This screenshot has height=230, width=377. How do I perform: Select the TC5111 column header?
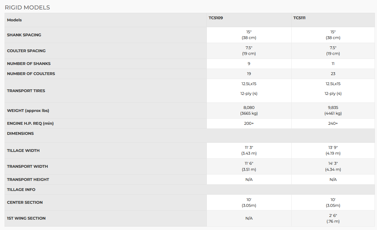[x=300, y=18]
